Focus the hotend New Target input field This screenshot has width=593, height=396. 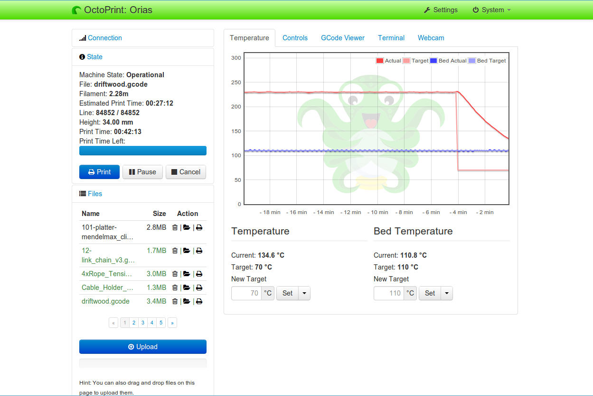pyautogui.click(x=246, y=293)
